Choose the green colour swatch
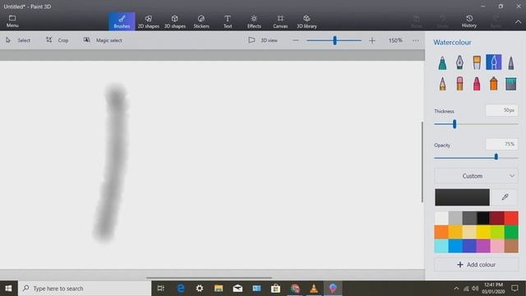526x296 pixels. click(x=511, y=232)
